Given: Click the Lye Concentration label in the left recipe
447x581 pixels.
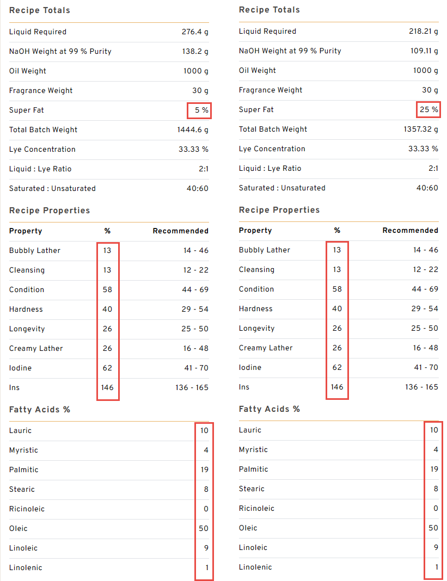Looking at the screenshot, I should click(42, 150).
